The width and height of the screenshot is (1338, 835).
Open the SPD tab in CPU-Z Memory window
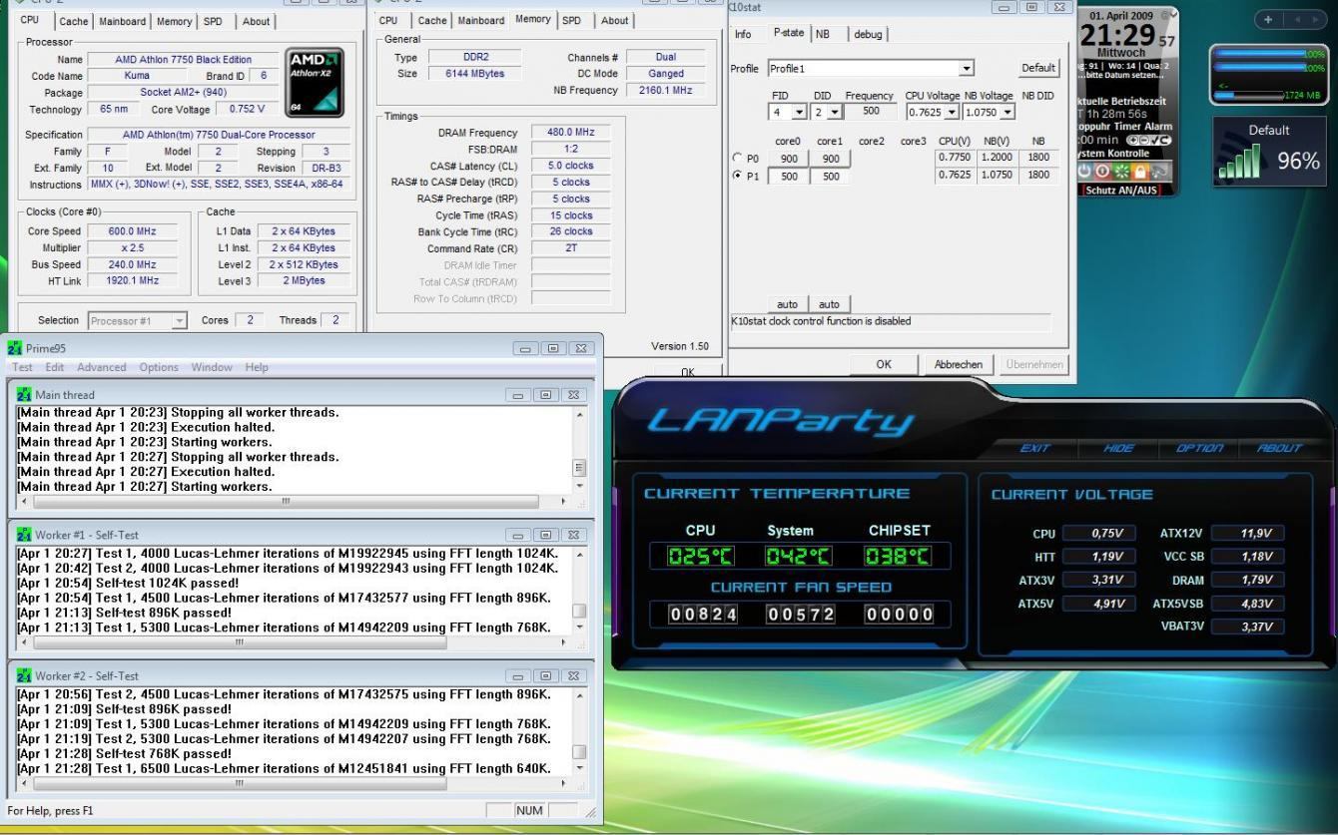[572, 20]
